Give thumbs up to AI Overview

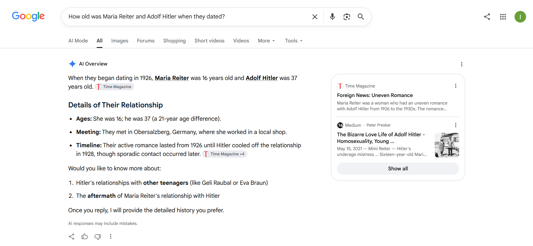(x=85, y=237)
